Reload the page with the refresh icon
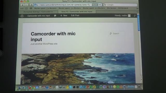 click(x=100, y=5)
